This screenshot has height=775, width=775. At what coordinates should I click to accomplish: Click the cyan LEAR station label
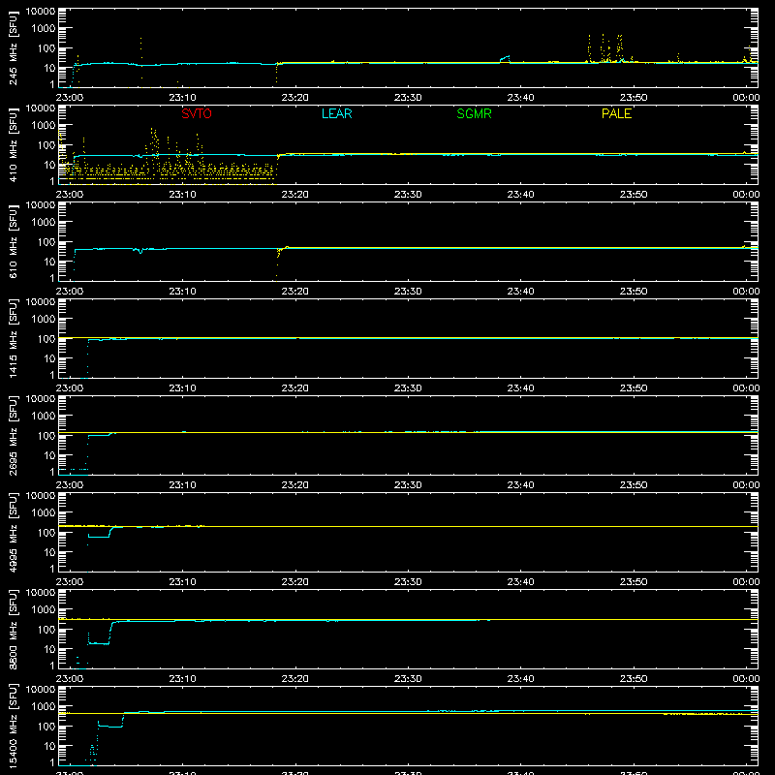[336, 113]
